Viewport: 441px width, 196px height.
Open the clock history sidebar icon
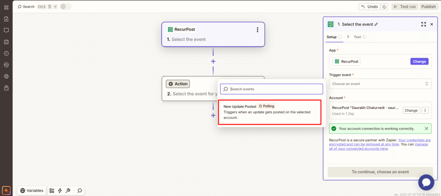(x=6, y=53)
